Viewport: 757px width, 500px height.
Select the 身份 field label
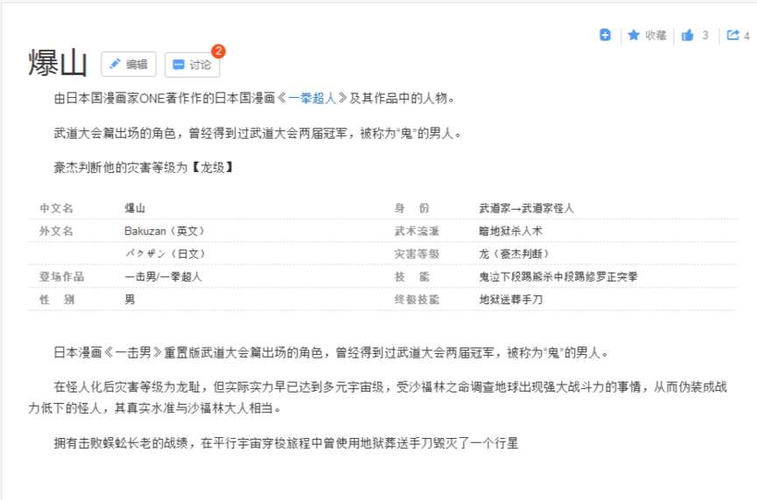pyautogui.click(x=412, y=208)
